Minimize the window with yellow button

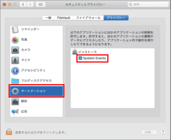(x=10, y=4)
